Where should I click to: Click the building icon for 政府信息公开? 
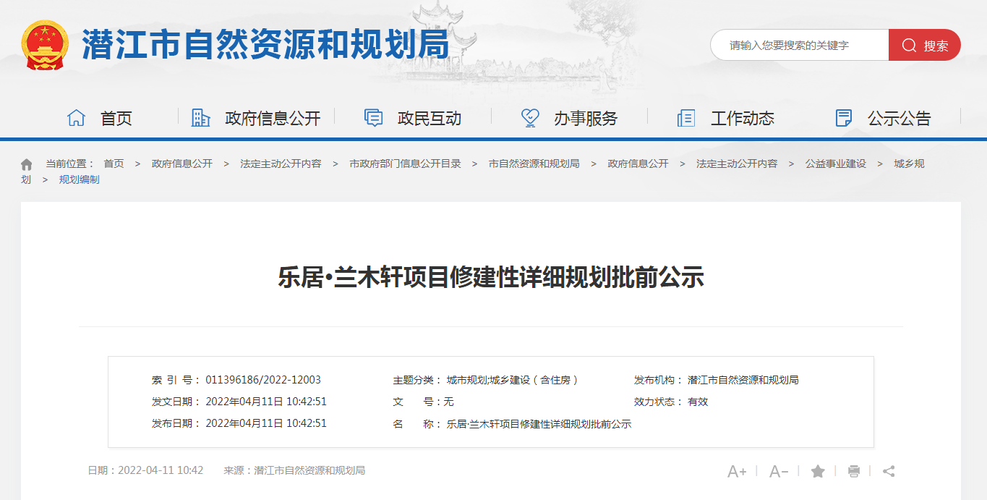(x=200, y=118)
